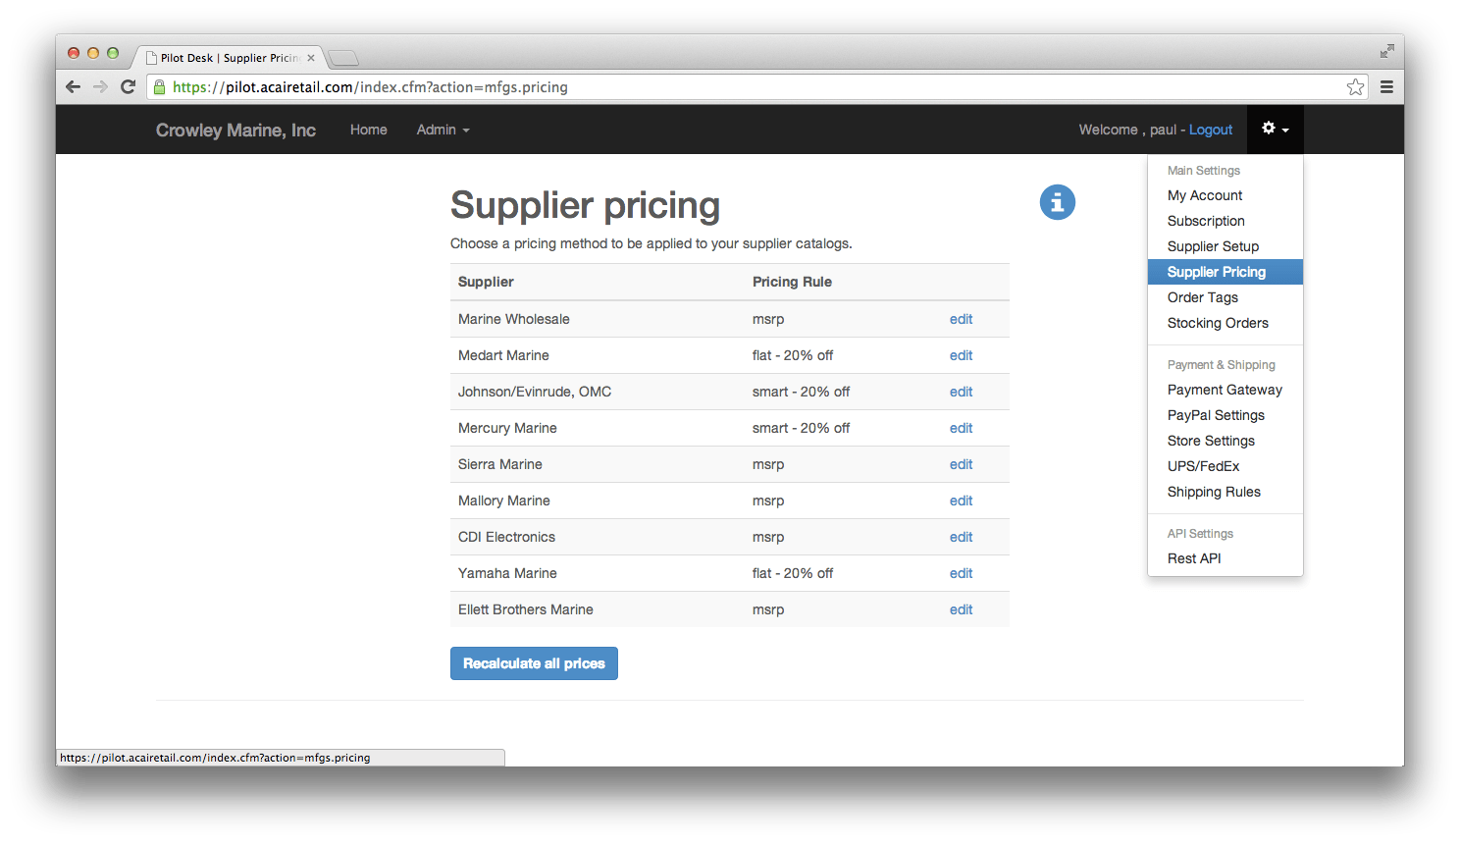
Task: Open the Admin dropdown menu
Action: (442, 130)
